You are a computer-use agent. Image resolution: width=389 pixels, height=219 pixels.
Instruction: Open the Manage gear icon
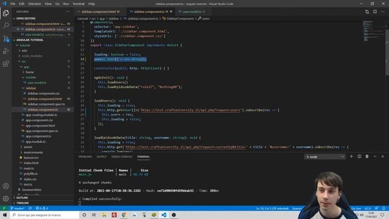[x=6, y=198]
